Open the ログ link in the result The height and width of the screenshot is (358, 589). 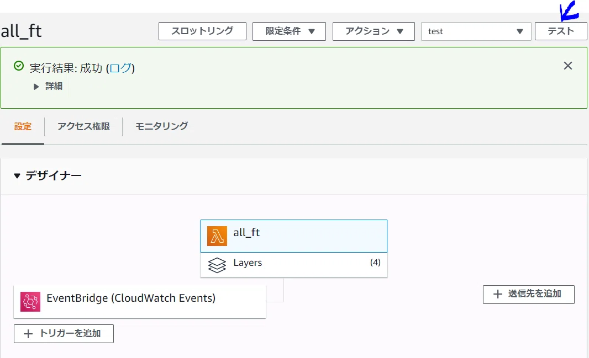click(x=120, y=68)
